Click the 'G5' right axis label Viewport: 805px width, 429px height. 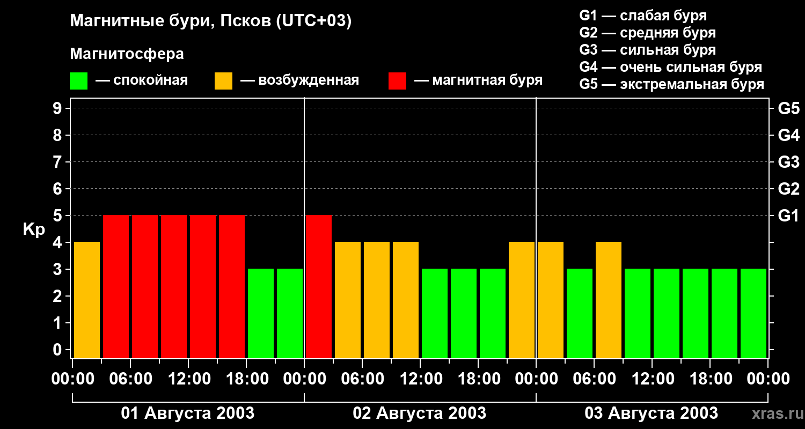pyautogui.click(x=789, y=108)
